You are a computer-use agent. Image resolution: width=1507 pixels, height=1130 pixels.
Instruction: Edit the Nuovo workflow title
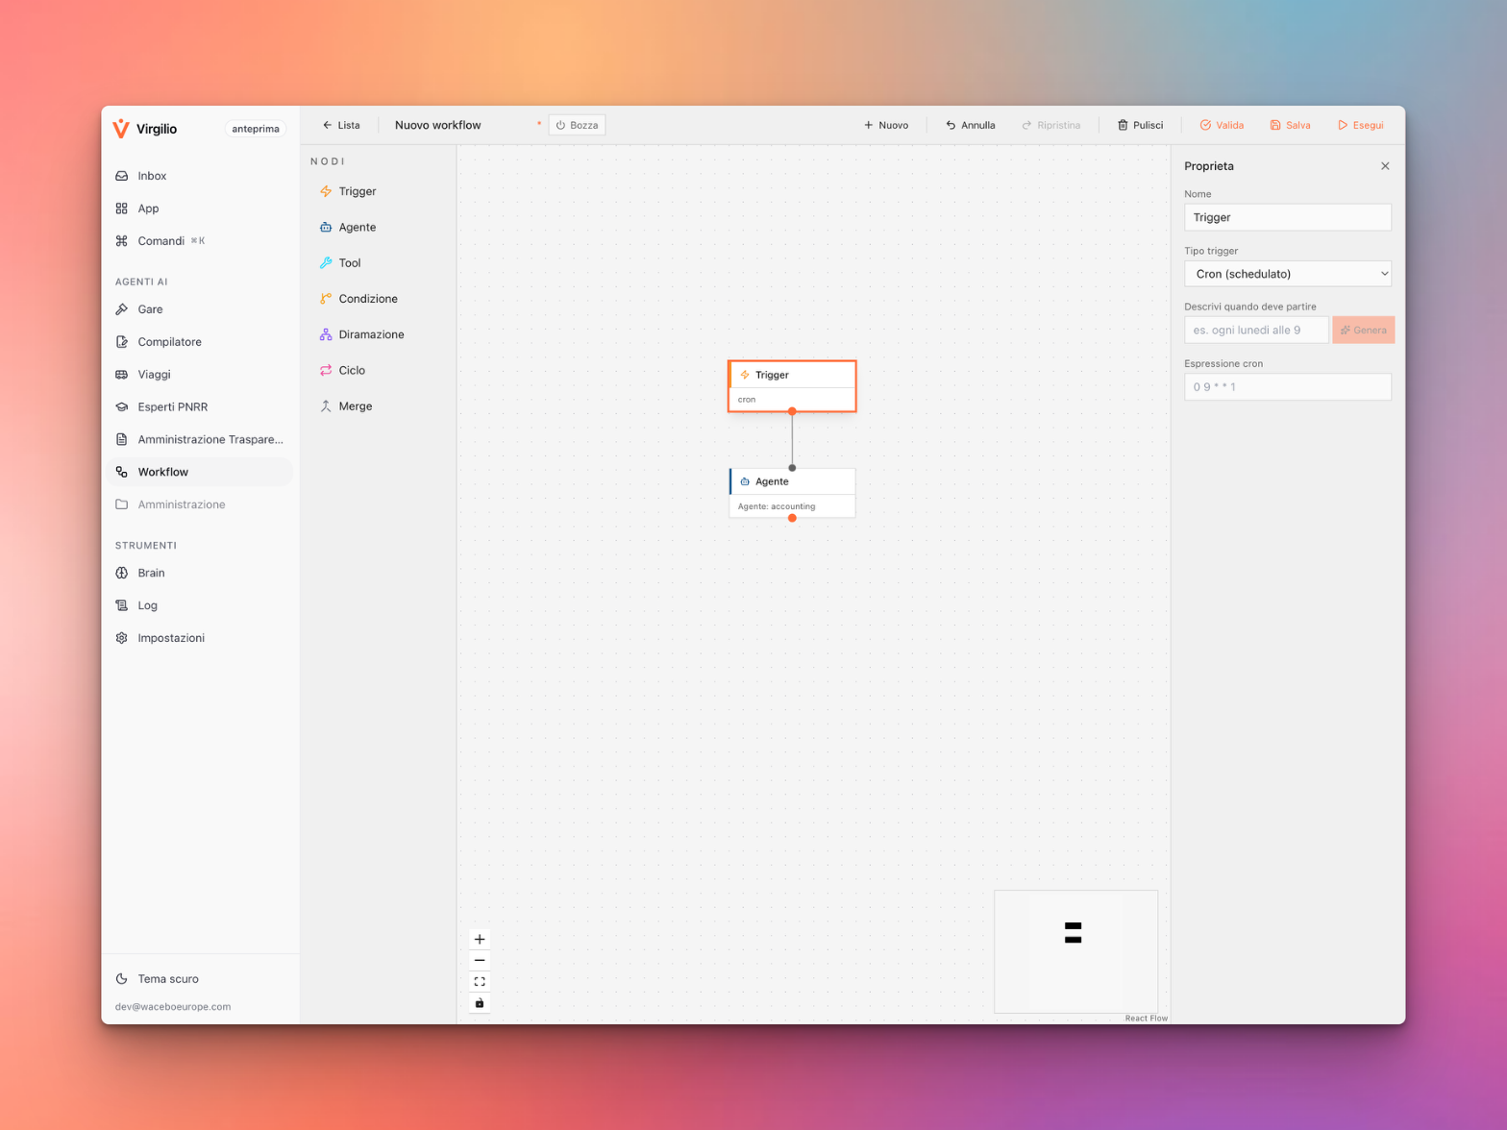[461, 125]
